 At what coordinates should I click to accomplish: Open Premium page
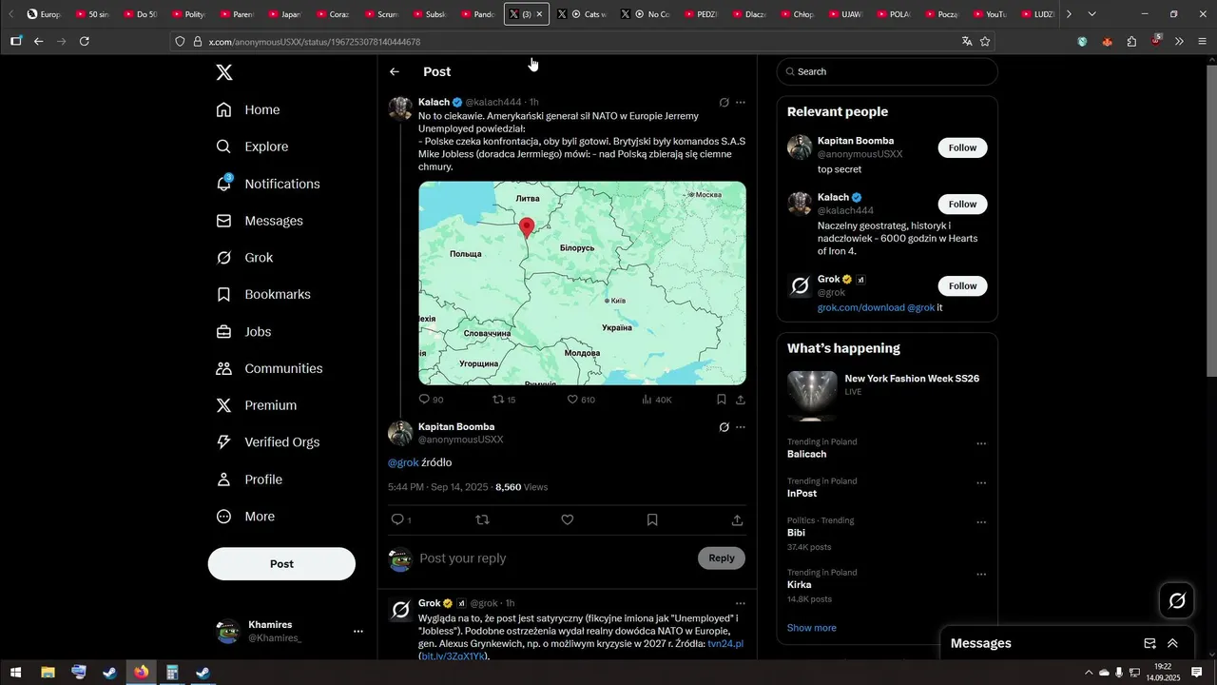tap(257, 405)
